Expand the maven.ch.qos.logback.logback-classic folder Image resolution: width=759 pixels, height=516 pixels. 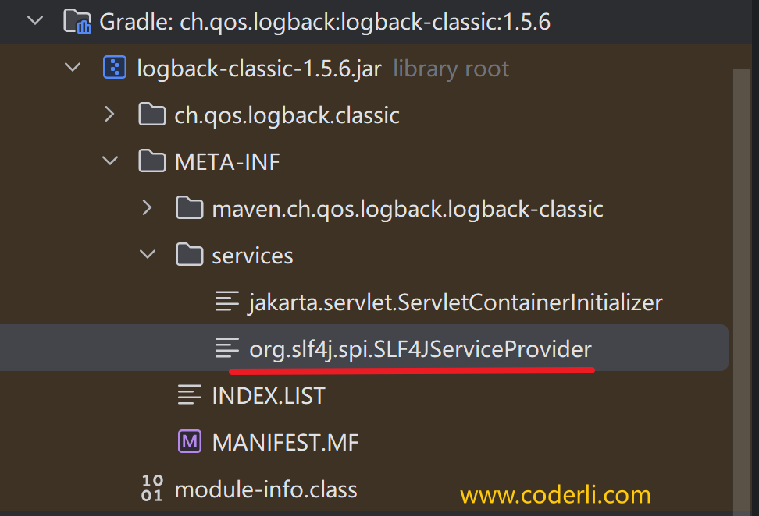click(147, 209)
